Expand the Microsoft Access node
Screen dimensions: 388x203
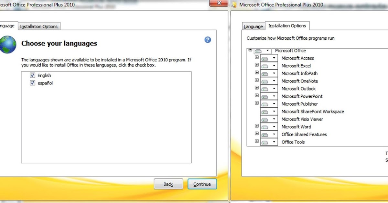point(257,57)
